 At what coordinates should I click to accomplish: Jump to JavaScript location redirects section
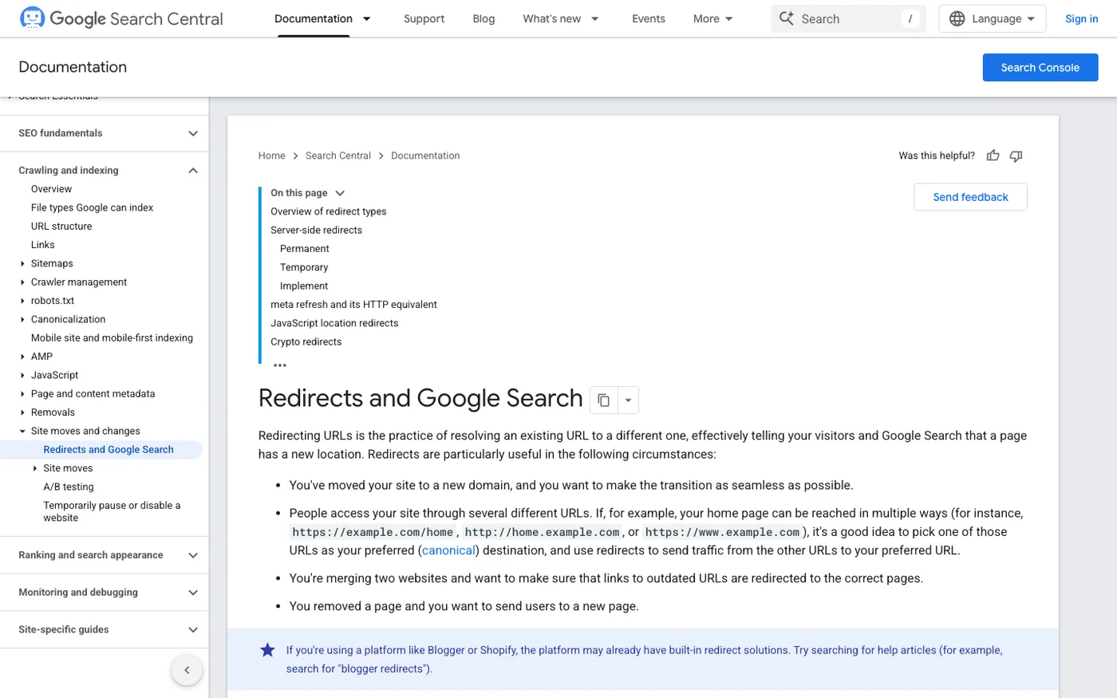tap(334, 323)
